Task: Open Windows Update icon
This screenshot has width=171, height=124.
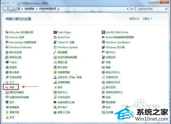Action: point(55,47)
